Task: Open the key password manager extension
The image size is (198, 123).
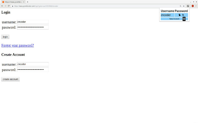Action: click(x=188, y=6)
